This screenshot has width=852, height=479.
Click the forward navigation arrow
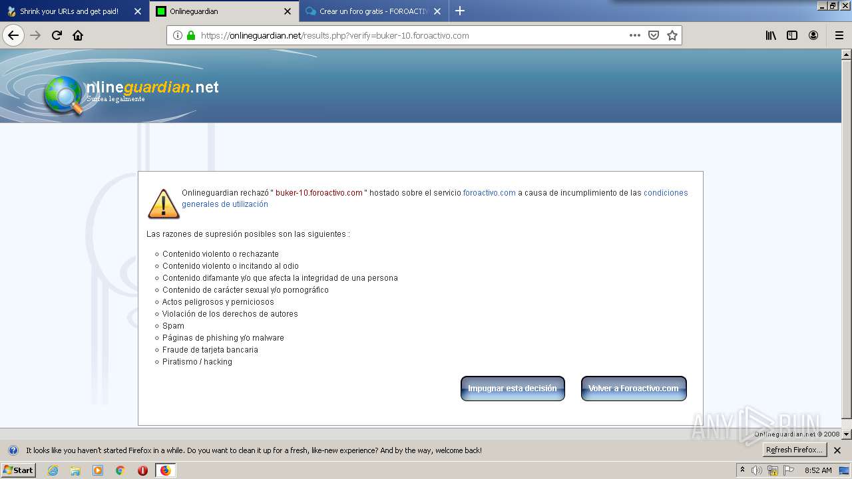pyautogui.click(x=36, y=35)
